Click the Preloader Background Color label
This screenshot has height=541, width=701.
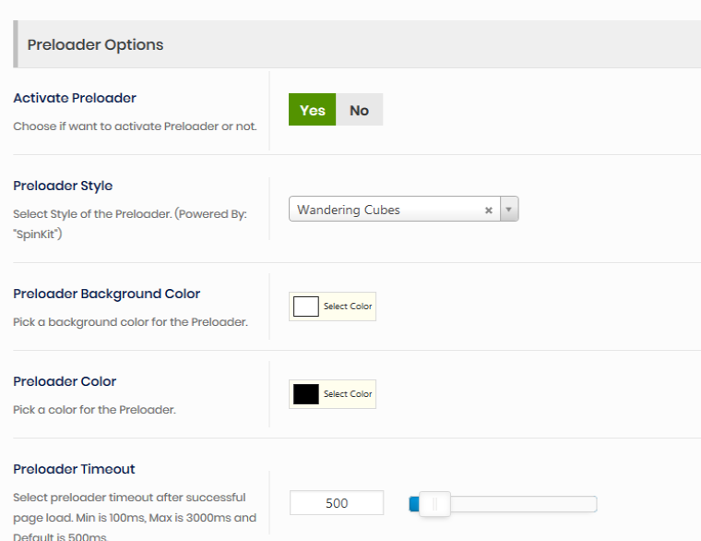pos(106,294)
